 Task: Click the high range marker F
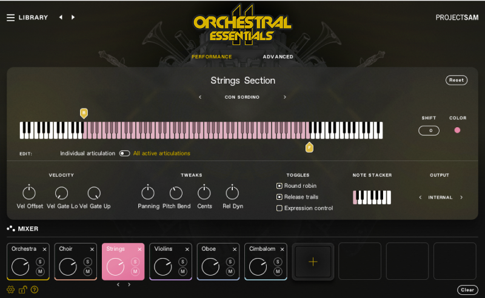click(309, 147)
